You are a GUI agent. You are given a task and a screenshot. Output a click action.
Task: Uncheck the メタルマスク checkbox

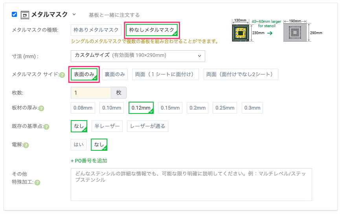pyautogui.click(x=15, y=15)
